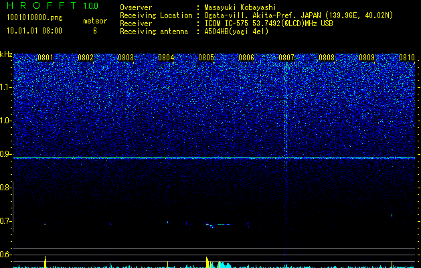The height and width of the screenshot is (268, 421).
Task: Click the small echo near 0810 at 0.72 kHz
Action: click(392, 214)
